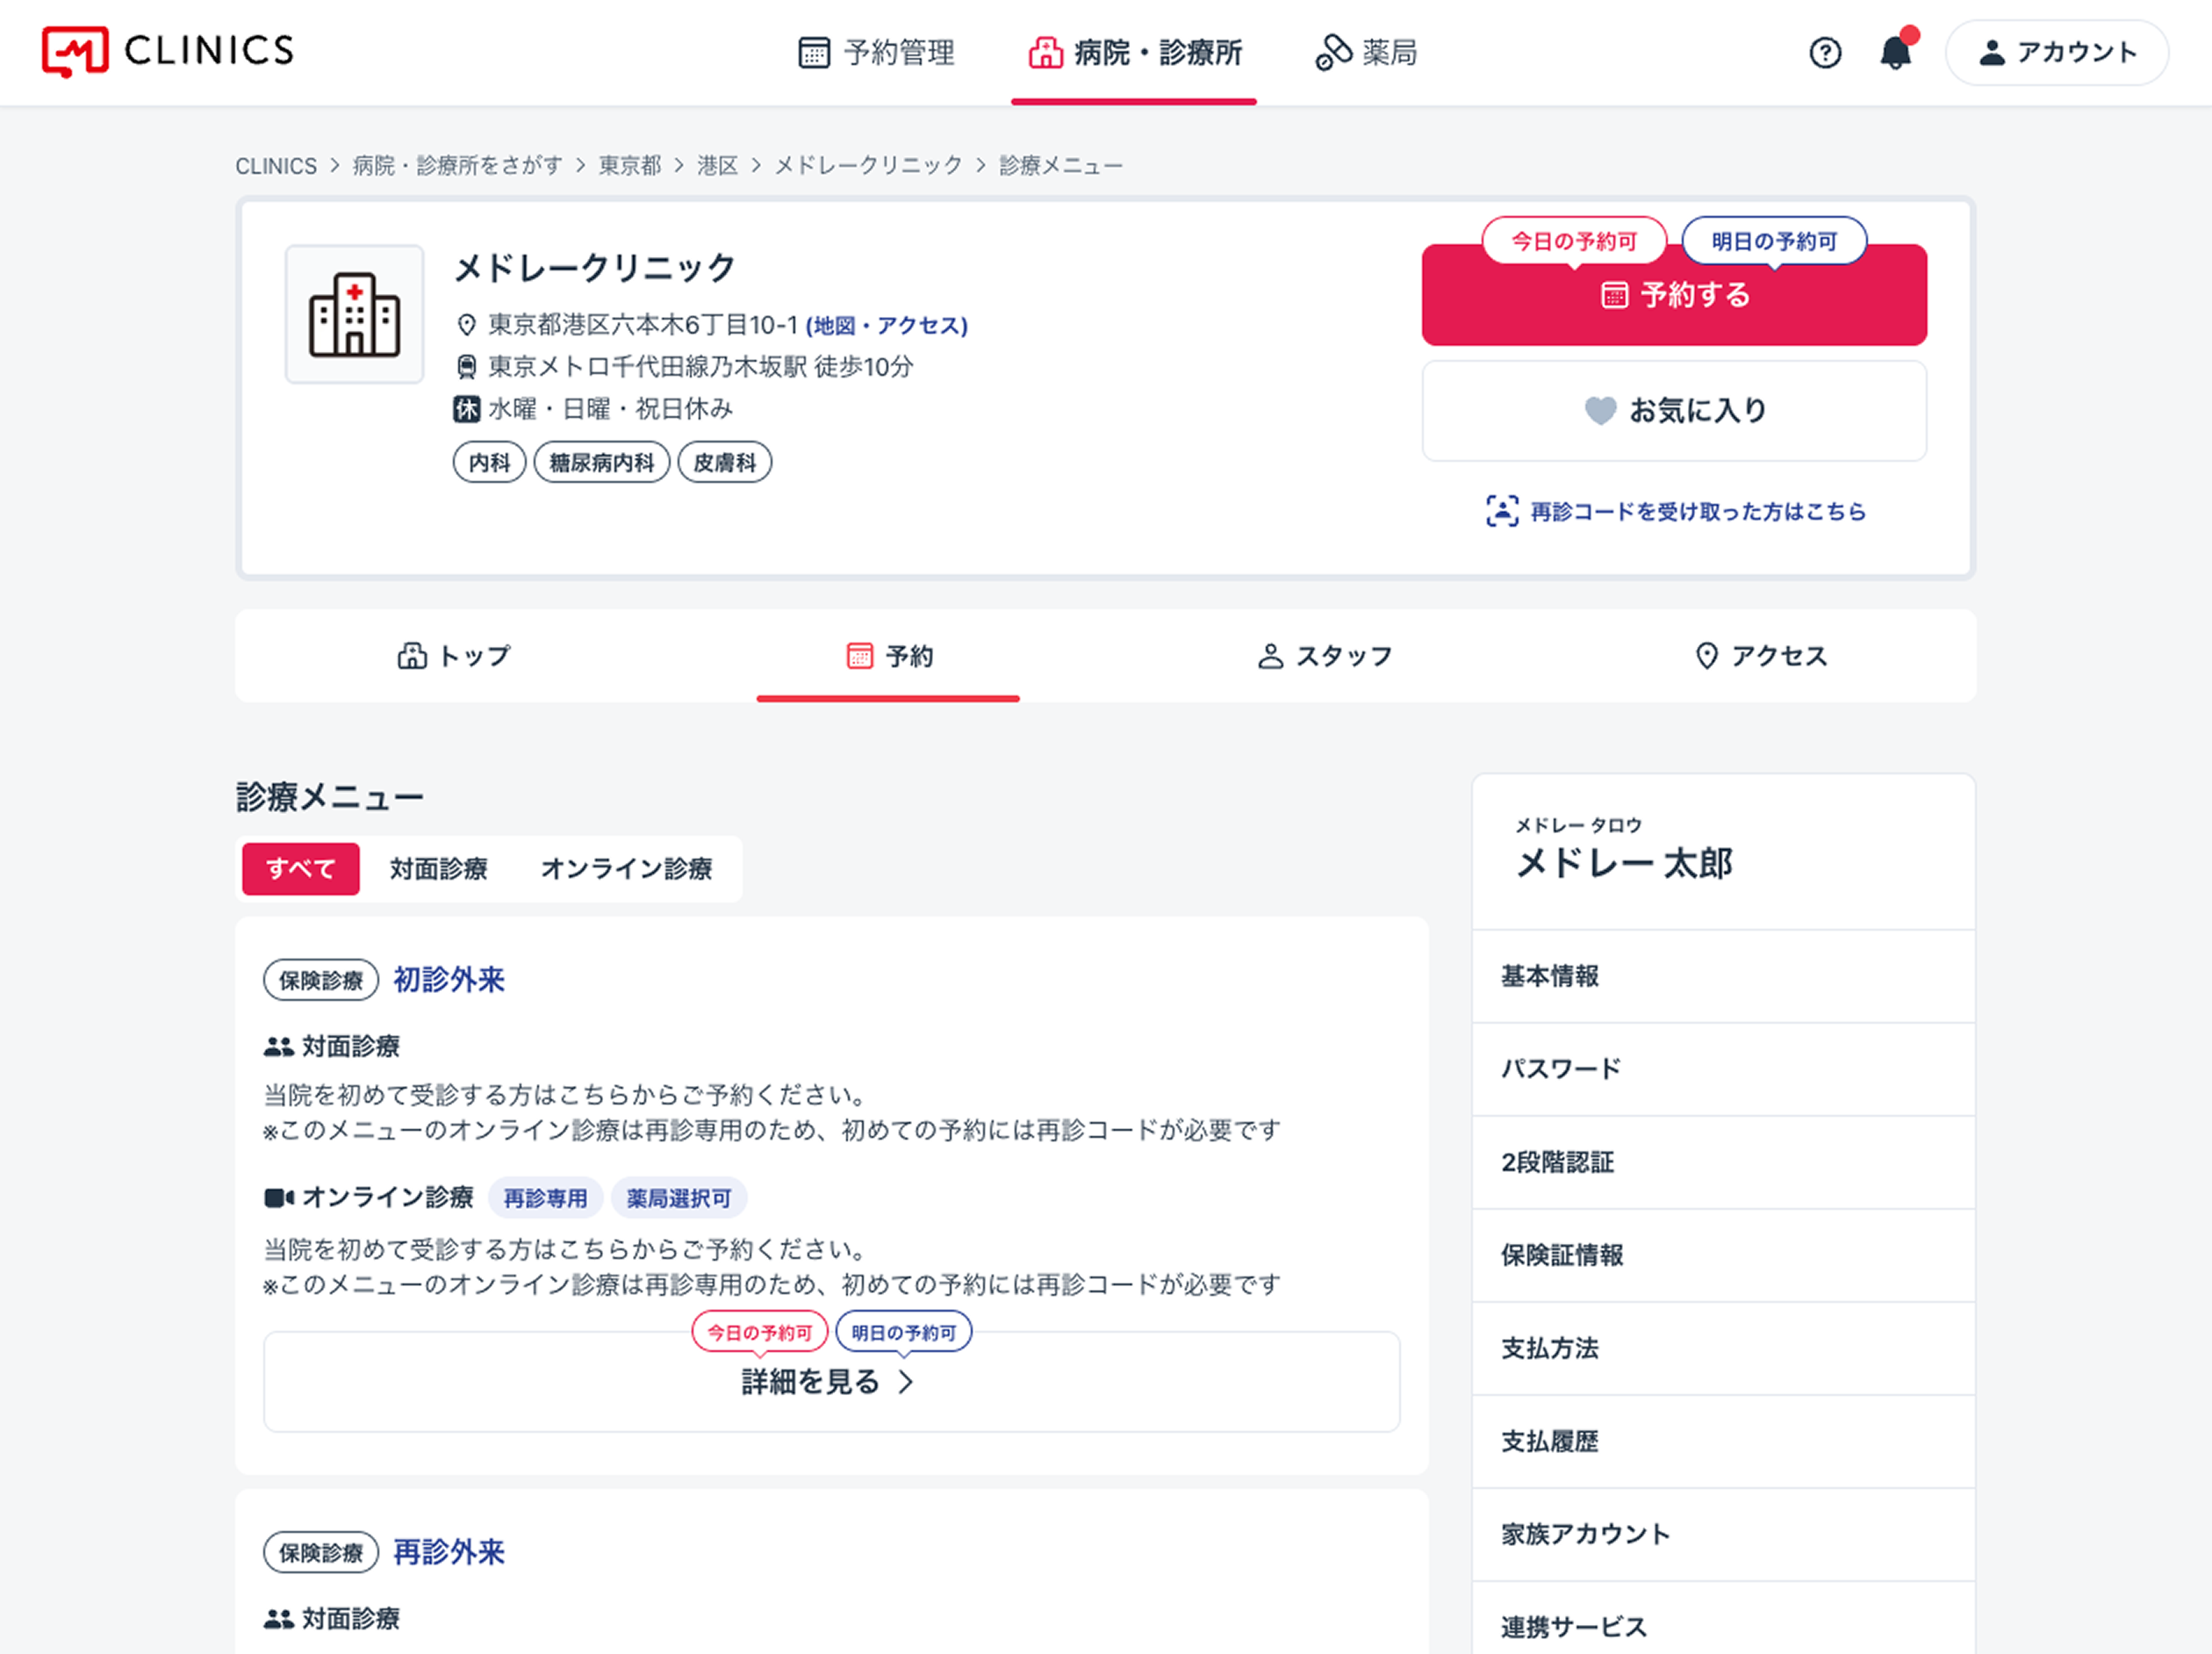Click 保険診療 tag beside 再診外来

pyautogui.click(x=321, y=1553)
